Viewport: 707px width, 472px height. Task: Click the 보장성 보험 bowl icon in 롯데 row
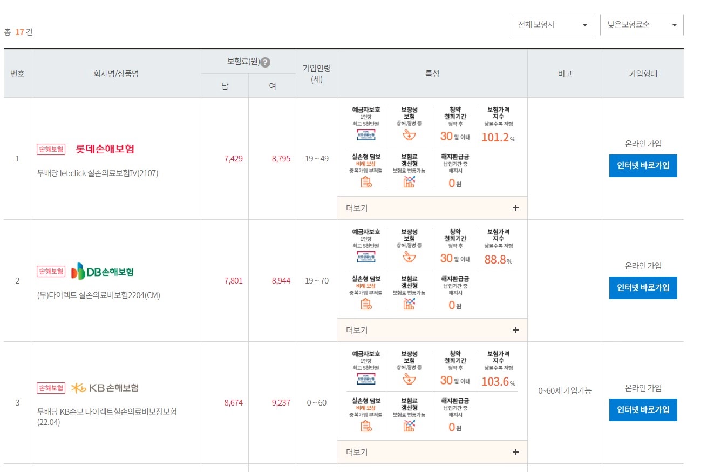[410, 135]
